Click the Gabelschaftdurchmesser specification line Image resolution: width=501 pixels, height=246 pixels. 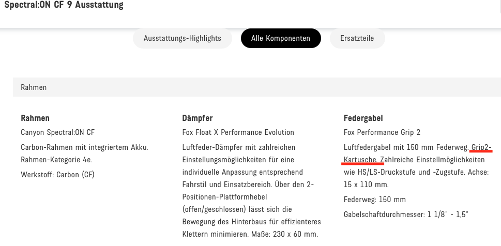click(x=406, y=214)
